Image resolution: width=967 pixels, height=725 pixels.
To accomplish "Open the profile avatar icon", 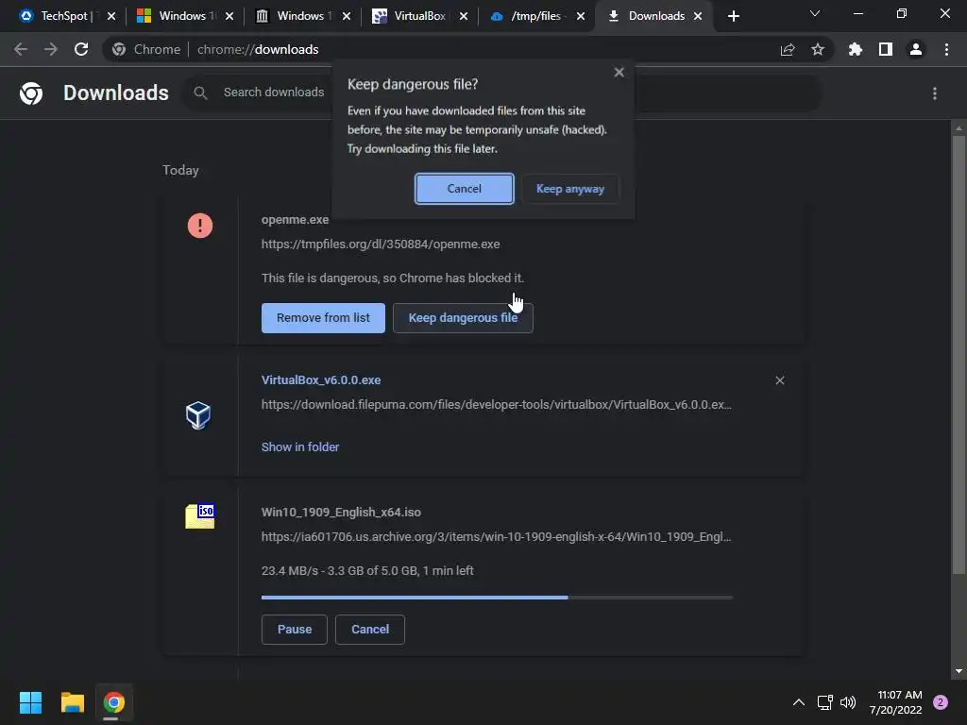I will click(916, 49).
